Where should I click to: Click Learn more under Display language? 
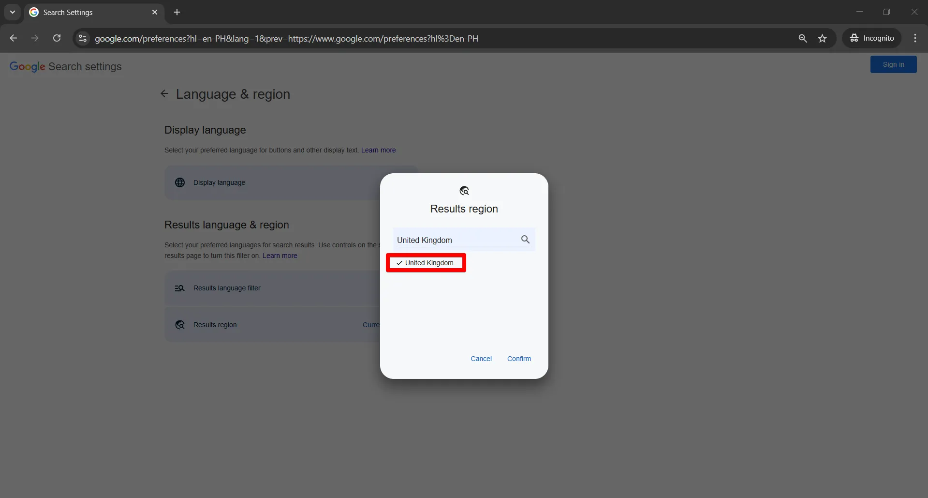[x=378, y=150]
